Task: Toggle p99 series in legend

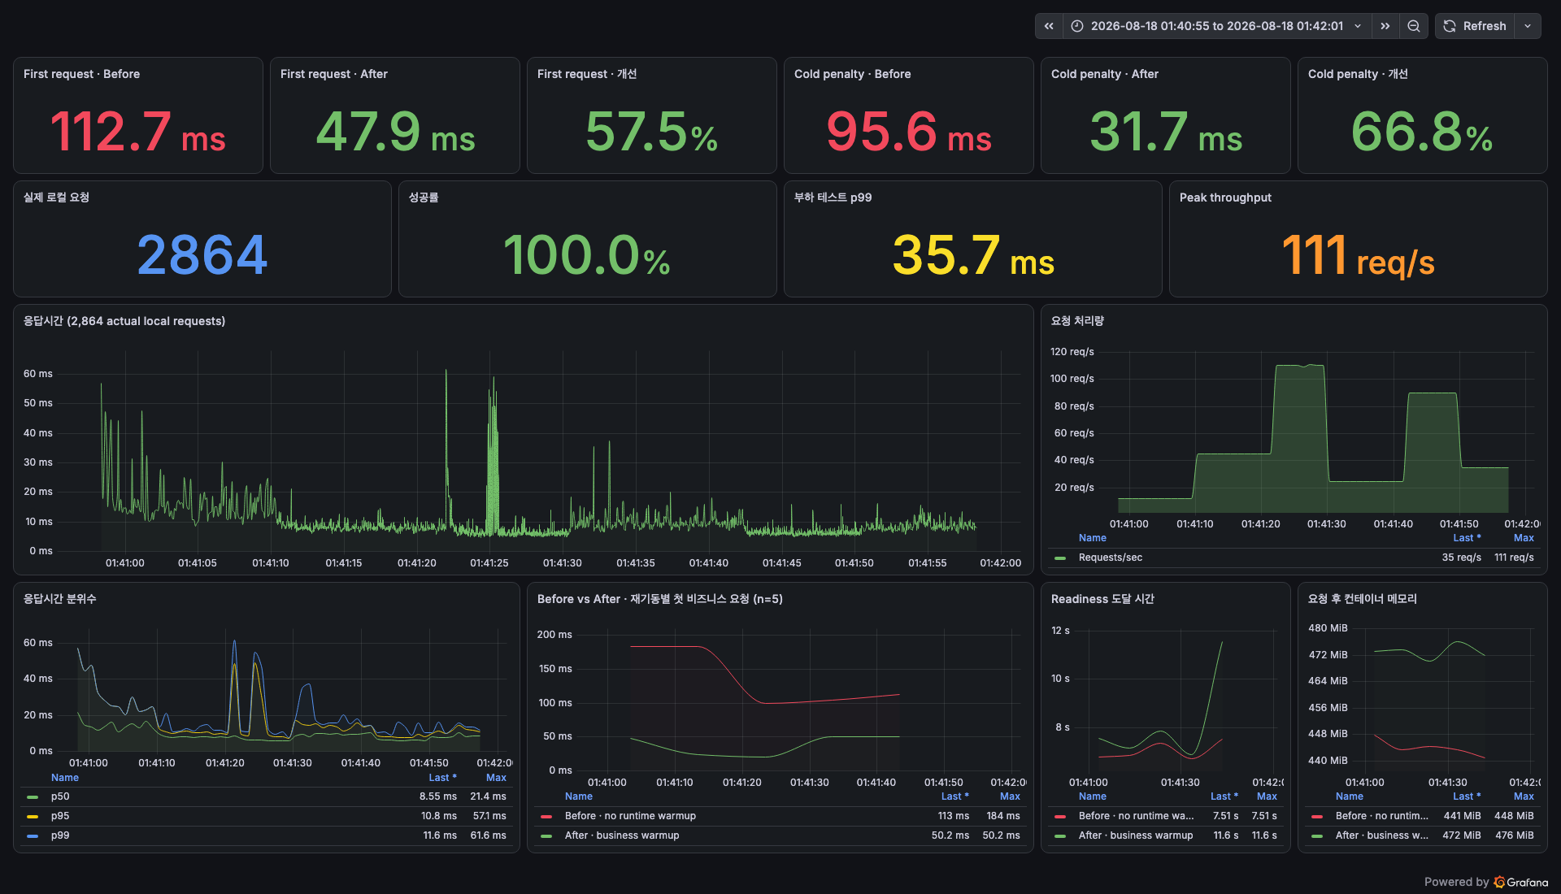Action: tap(60, 835)
